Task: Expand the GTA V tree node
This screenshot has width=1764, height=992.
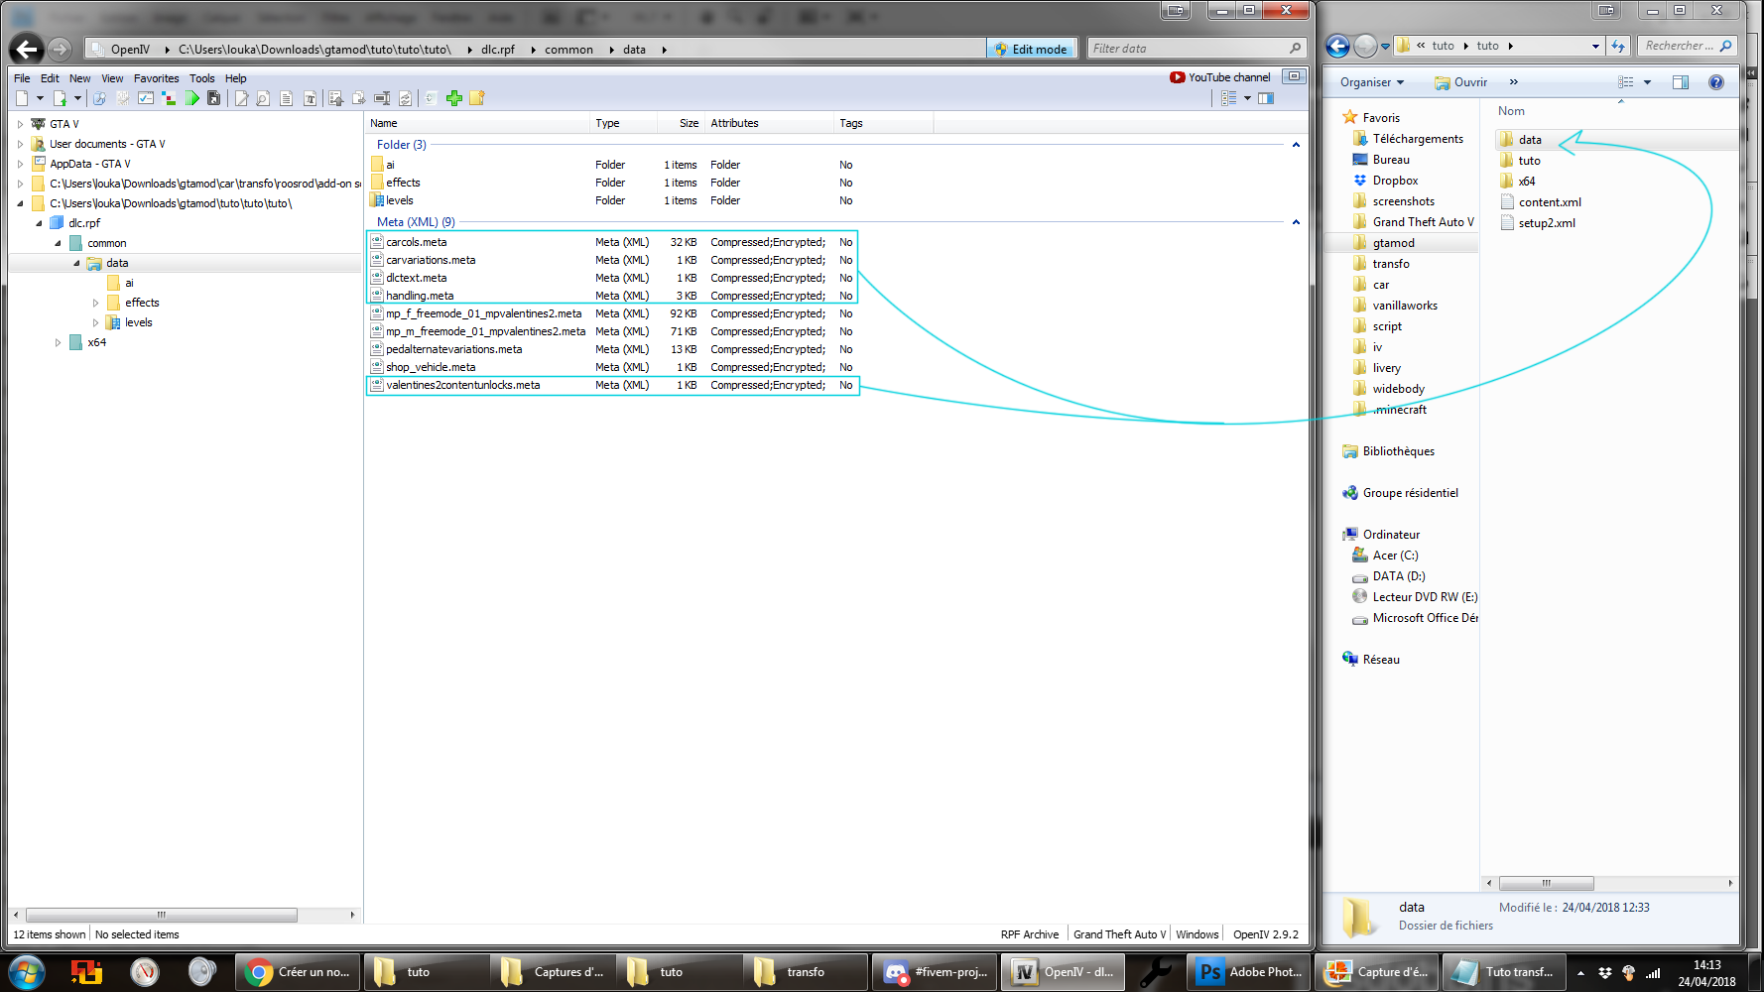Action: click(20, 124)
